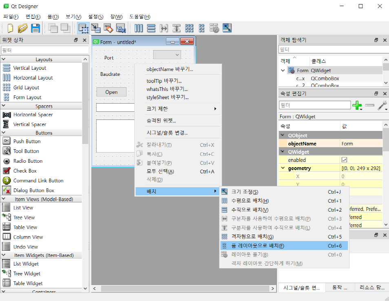389x301 pixels.
Task: Click Lay Out in a Form Layout toolbar icon
Action: pyautogui.click(x=202, y=28)
